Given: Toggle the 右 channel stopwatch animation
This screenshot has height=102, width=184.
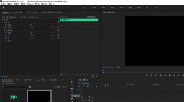Looking at the screenshot, I should pyautogui.click(x=6, y=38).
